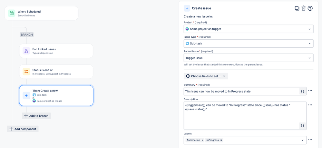Insert smart value into Summary field
The height and width of the screenshot is (148, 322).
coord(302,91)
